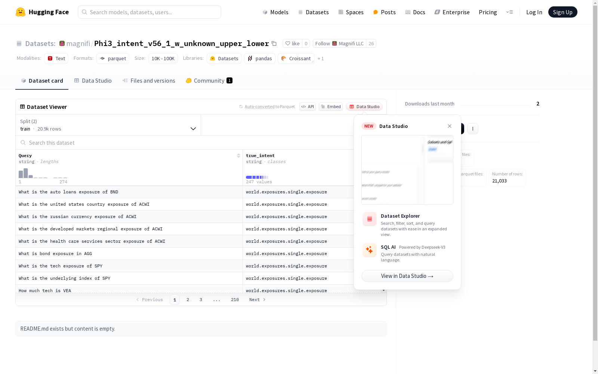Click the Query length histogram
Viewport: 598px width, 374px height.
point(43,173)
